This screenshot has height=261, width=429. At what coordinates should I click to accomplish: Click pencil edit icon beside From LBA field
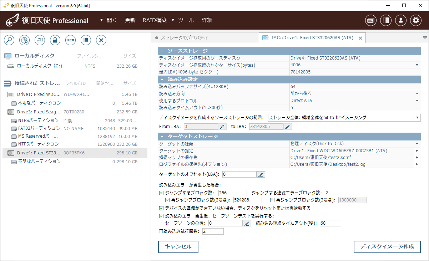coord(222,127)
